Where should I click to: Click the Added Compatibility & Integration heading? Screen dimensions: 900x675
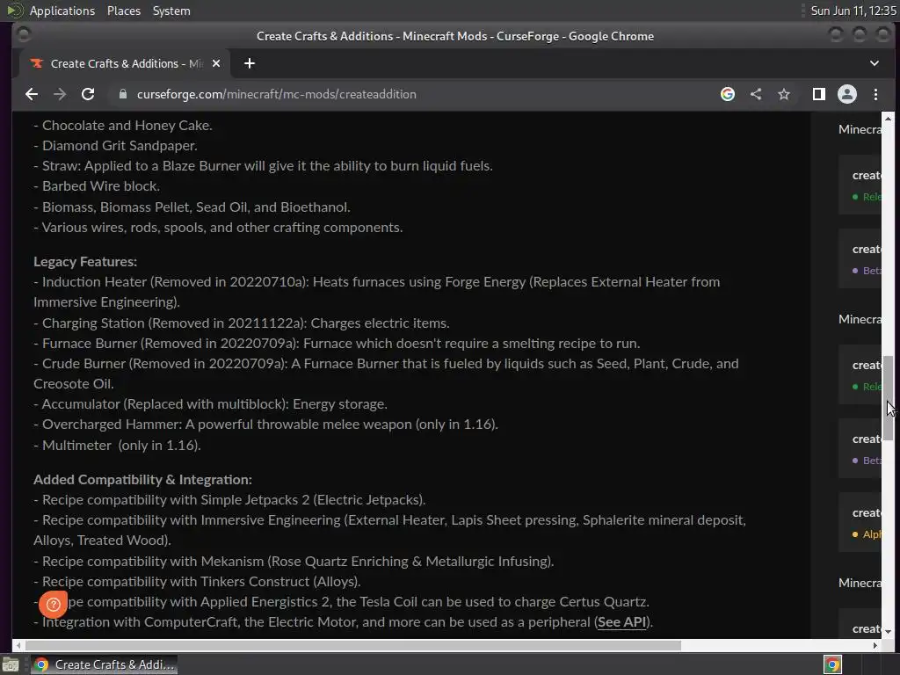(x=142, y=480)
